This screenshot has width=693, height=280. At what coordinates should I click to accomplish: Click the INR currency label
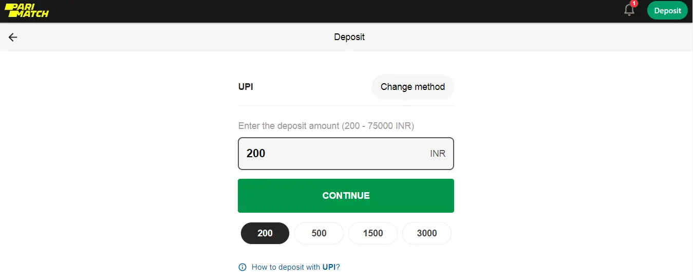[438, 154]
